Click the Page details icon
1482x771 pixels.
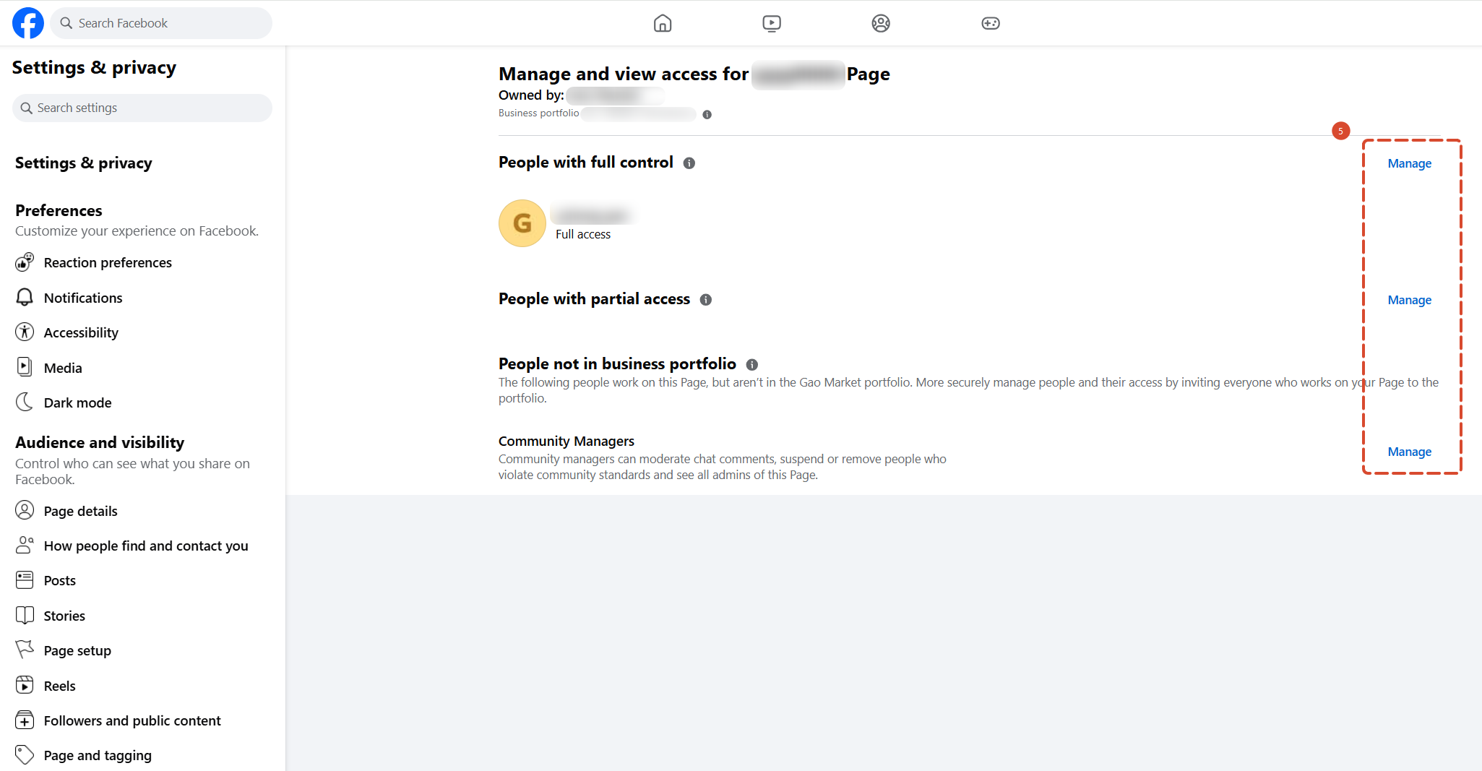coord(25,511)
